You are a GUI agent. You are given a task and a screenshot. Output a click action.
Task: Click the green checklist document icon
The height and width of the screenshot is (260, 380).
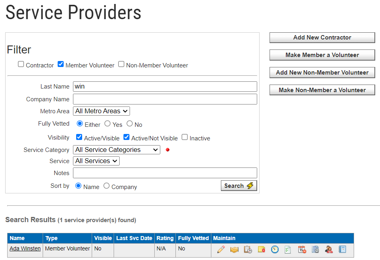pos(288,249)
